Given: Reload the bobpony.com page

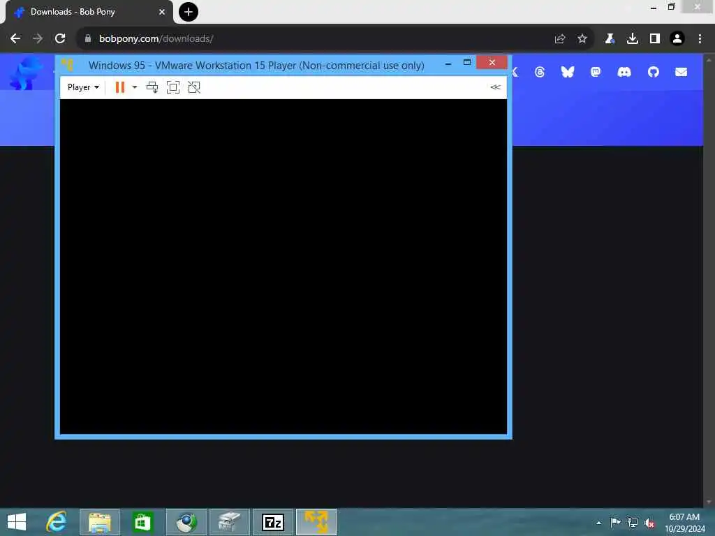Looking at the screenshot, I should click(x=60, y=39).
